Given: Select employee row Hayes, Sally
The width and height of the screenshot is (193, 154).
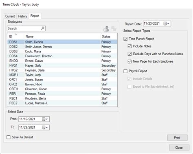Looking at the screenshot, I should [62, 65].
